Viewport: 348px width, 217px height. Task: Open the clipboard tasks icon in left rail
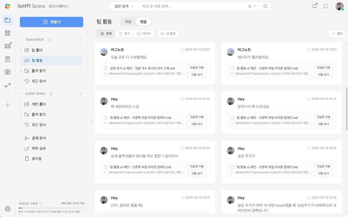[8, 59]
